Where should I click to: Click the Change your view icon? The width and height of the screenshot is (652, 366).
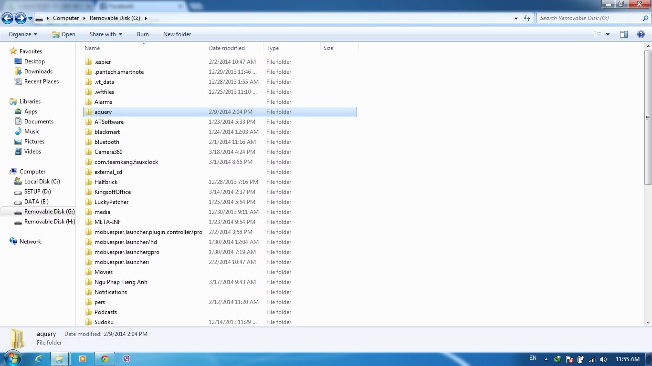point(598,34)
